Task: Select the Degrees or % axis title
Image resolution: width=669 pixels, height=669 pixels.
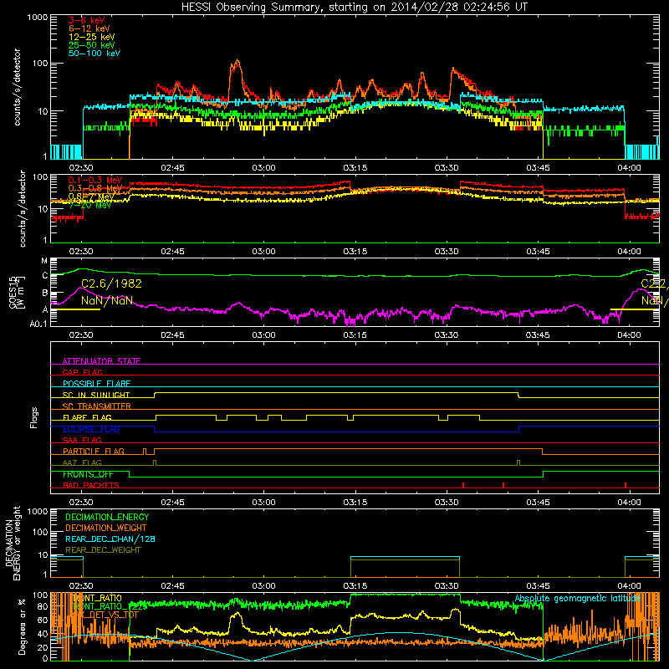Action: (22, 626)
